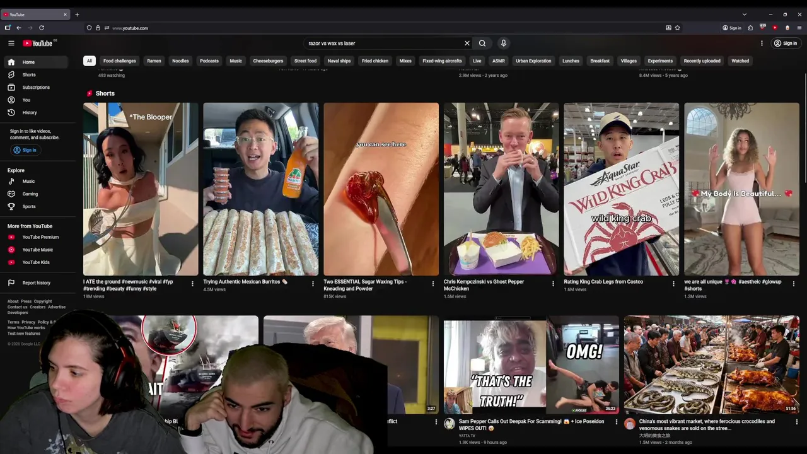Select the ASMR filter chip
Image resolution: width=807 pixels, height=454 pixels.
[499, 61]
